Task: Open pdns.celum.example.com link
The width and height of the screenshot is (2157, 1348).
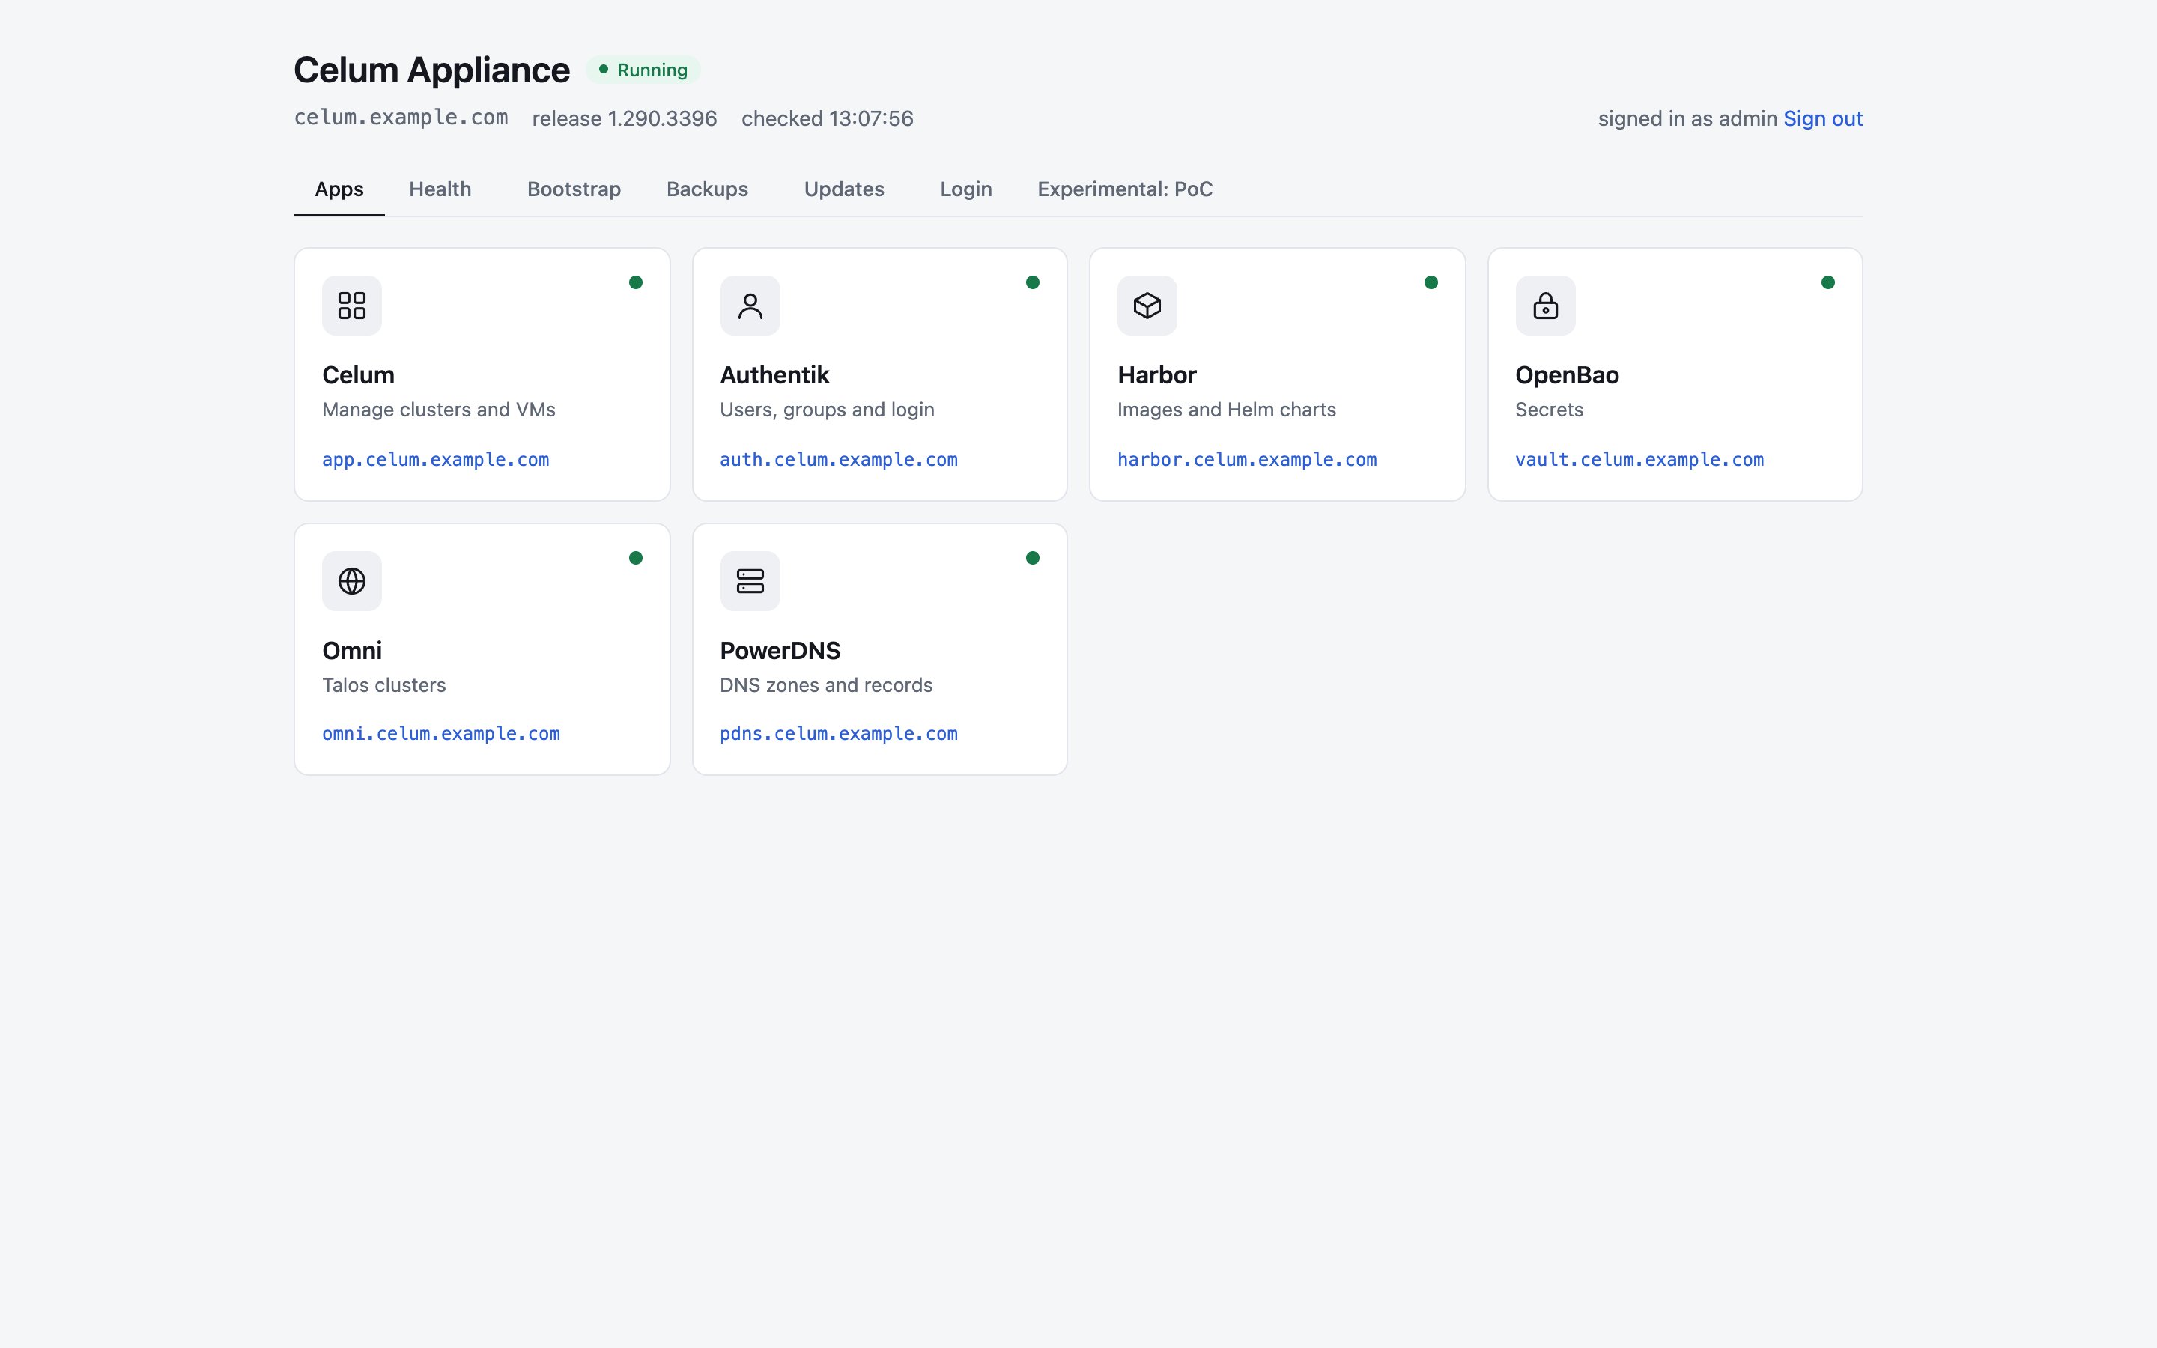Action: [839, 734]
